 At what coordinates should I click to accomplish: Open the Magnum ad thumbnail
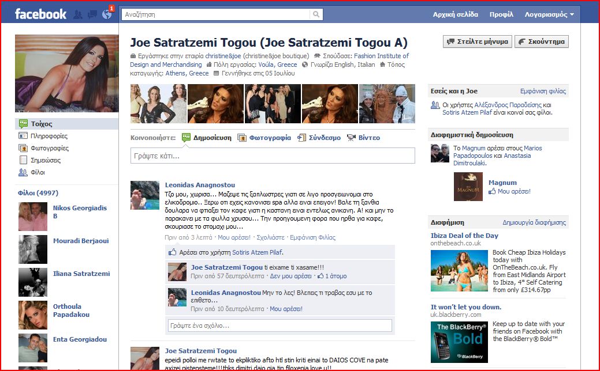(x=468, y=187)
